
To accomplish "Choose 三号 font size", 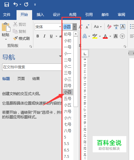I will pos(68,73).
